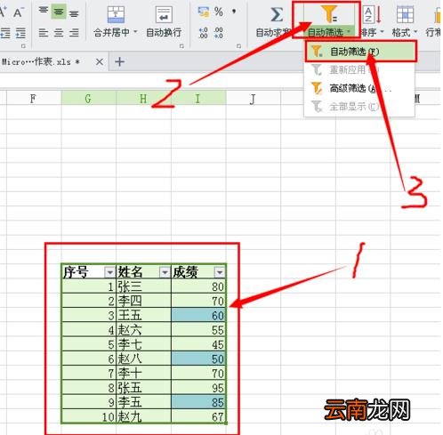Choose 全部显示 show all menu item
Viewport: 443px width, 435px height.
point(359,106)
